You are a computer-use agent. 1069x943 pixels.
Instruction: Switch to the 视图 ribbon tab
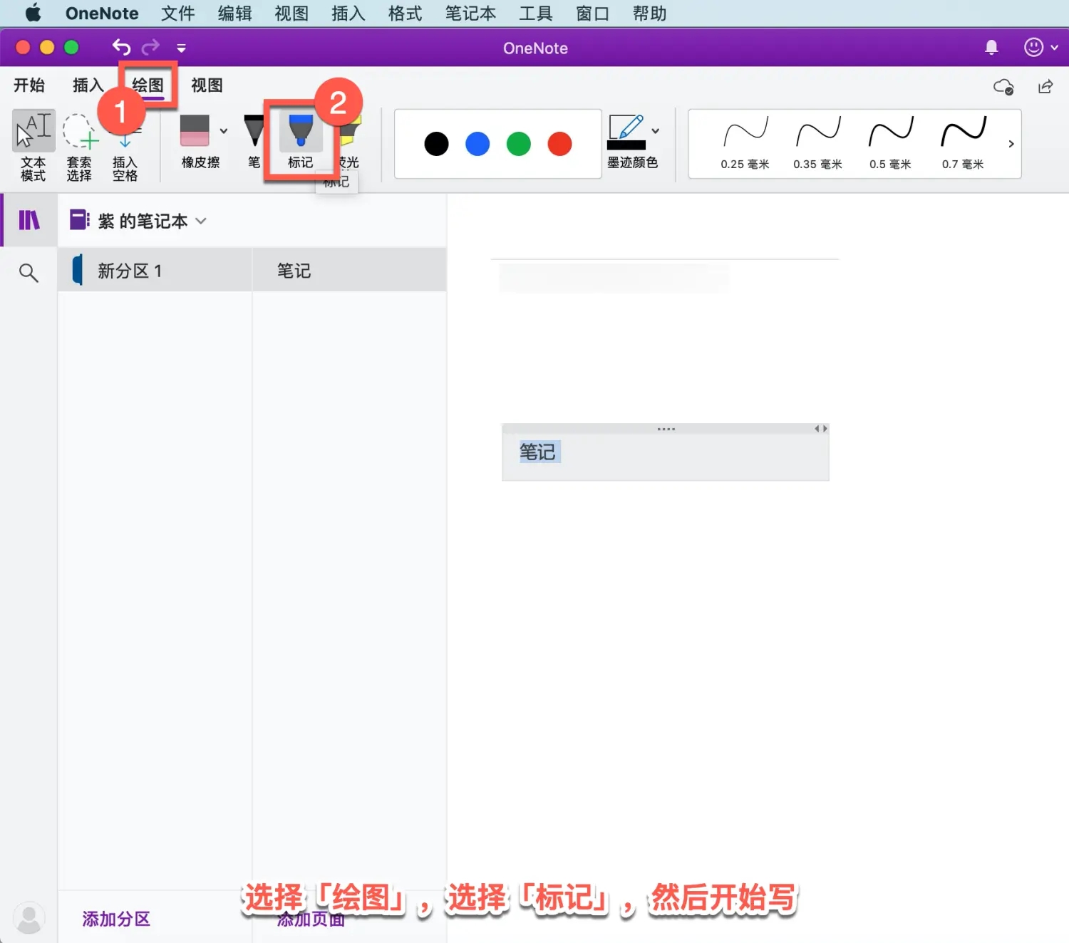(x=206, y=85)
